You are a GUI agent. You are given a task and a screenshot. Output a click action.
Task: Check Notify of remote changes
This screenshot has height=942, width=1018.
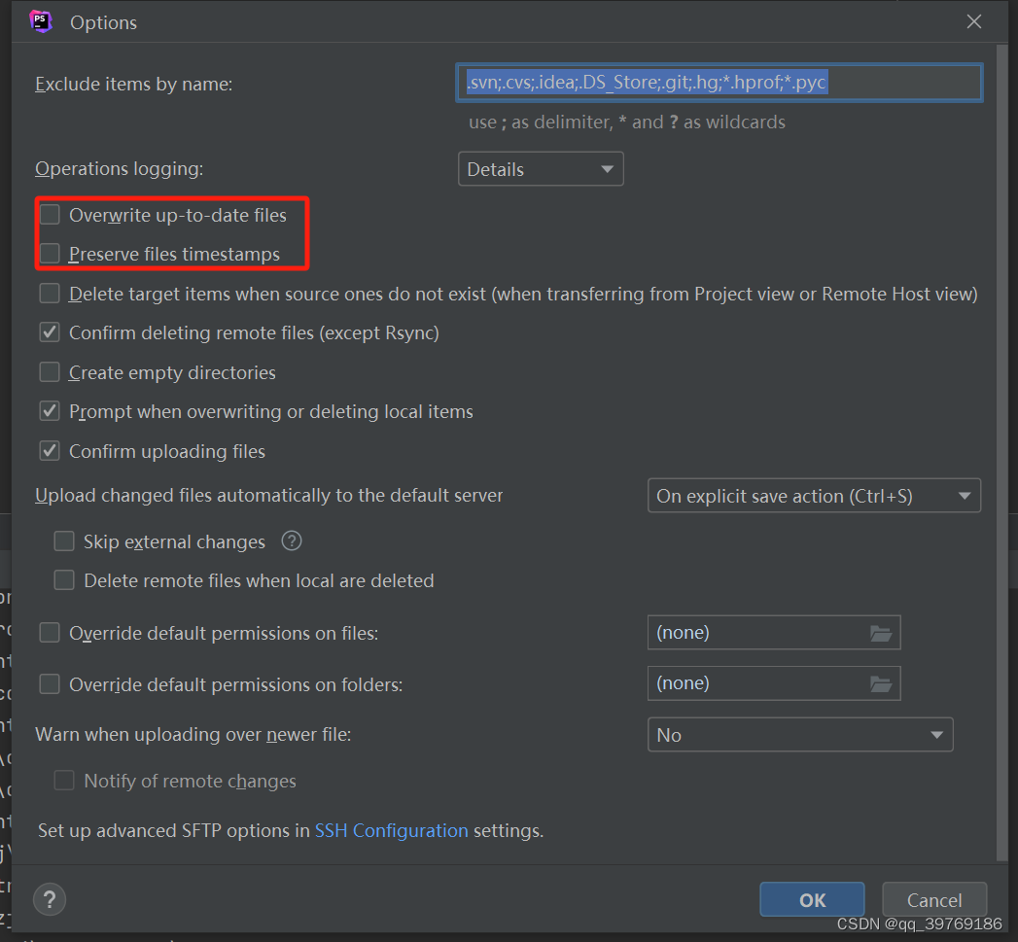64,780
